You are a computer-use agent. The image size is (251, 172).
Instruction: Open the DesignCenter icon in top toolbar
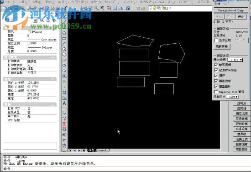(115, 8)
